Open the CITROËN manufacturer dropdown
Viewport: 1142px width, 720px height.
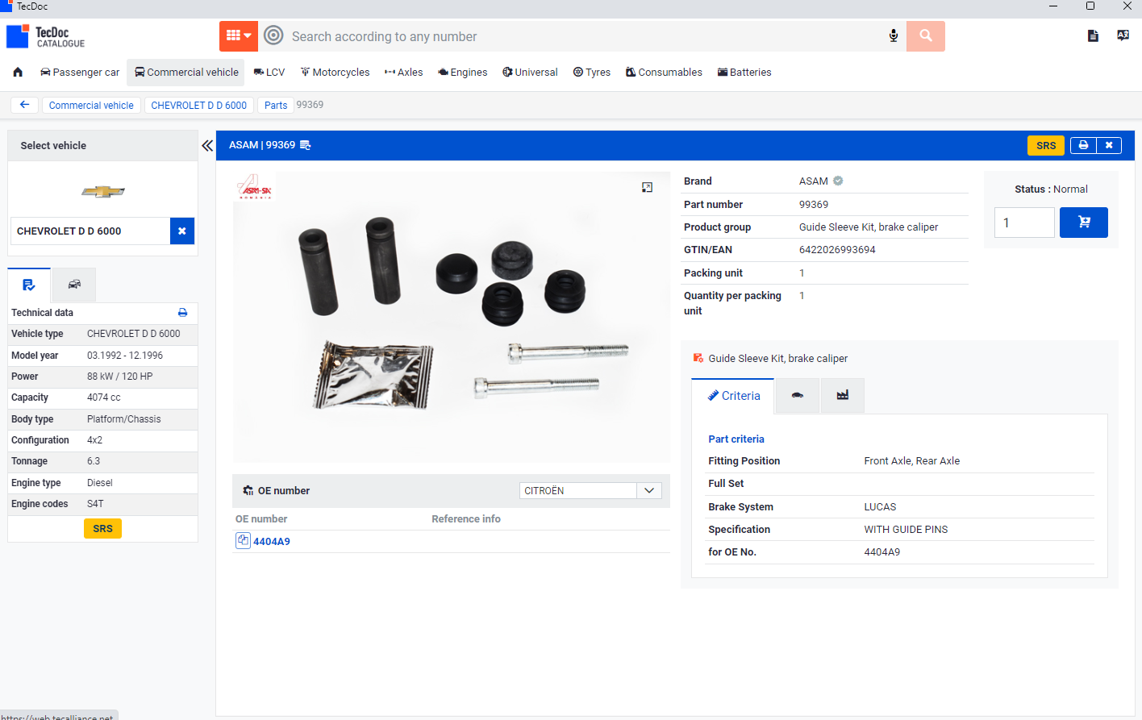point(590,490)
